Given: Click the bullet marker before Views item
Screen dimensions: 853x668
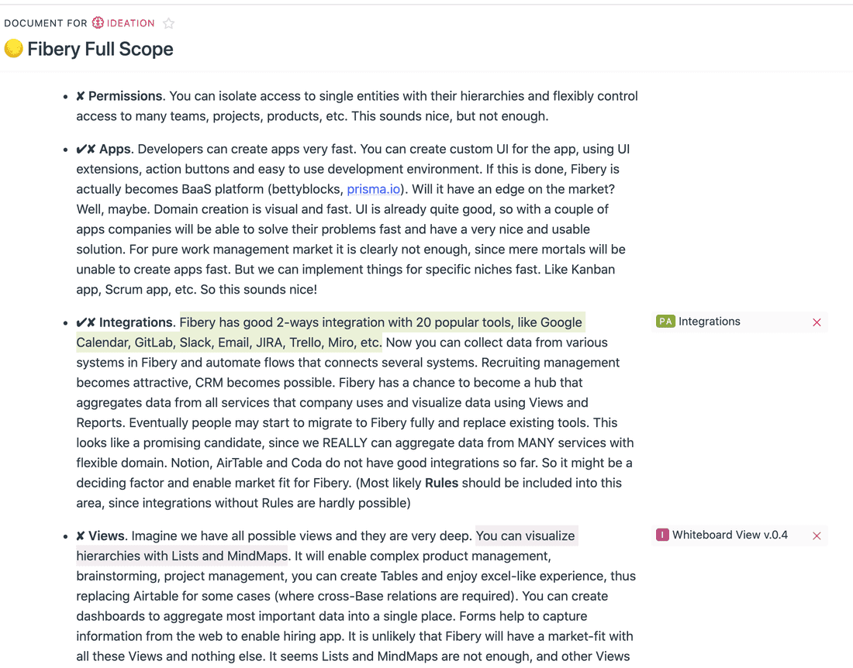Looking at the screenshot, I should click(x=65, y=535).
